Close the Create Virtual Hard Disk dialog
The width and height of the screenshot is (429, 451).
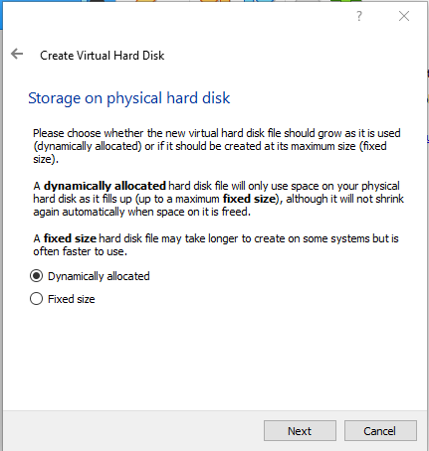tap(404, 16)
